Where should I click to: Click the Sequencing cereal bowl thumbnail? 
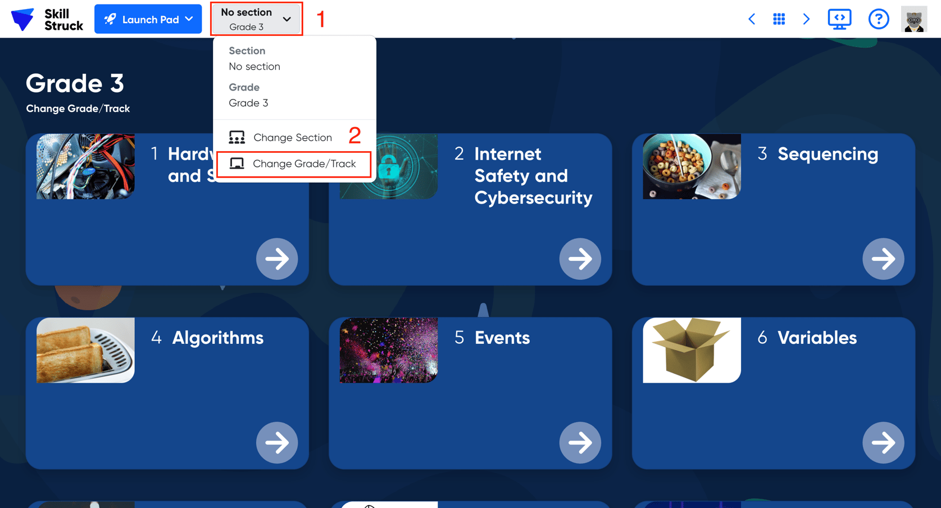692,166
